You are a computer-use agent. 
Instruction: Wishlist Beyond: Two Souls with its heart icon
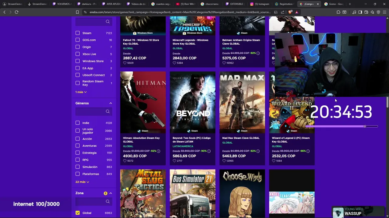[174, 161]
